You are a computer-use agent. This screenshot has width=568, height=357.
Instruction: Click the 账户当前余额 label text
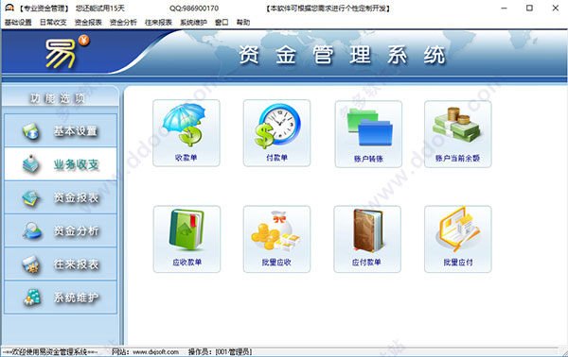point(457,158)
